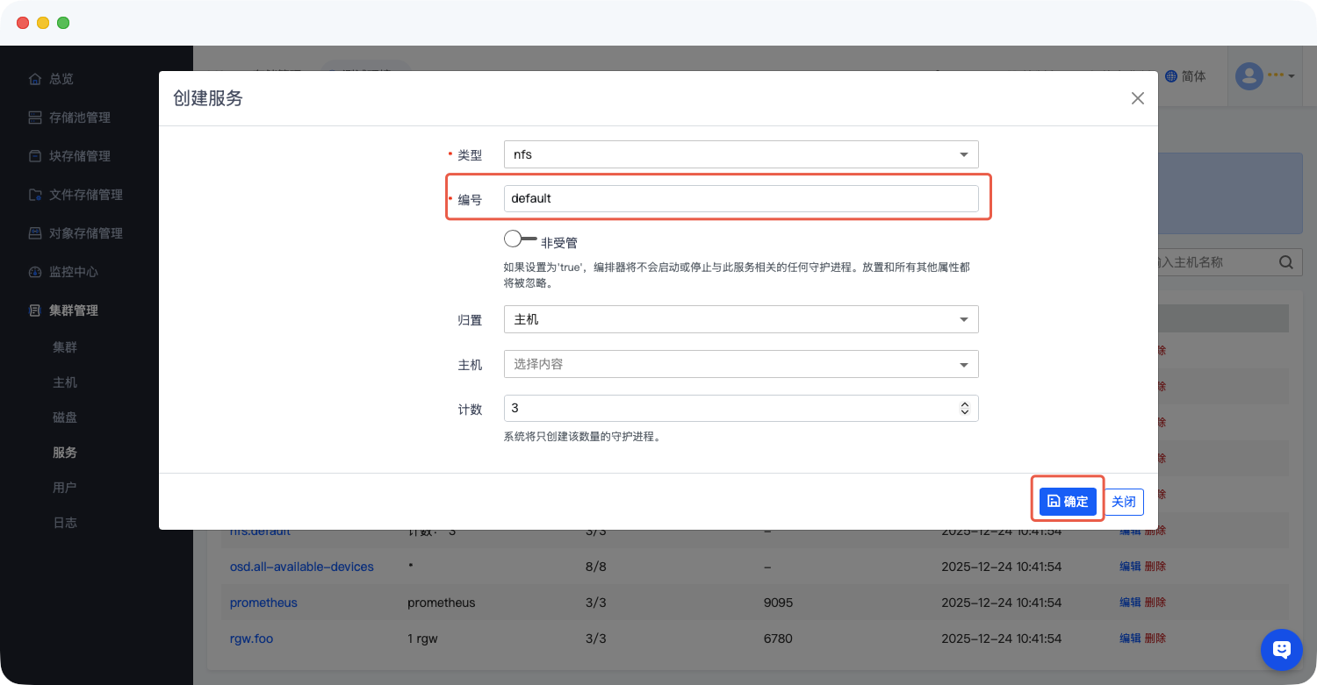1317x685 pixels.
Task: Click the 总览 home icon in sidebar
Action: [x=35, y=79]
